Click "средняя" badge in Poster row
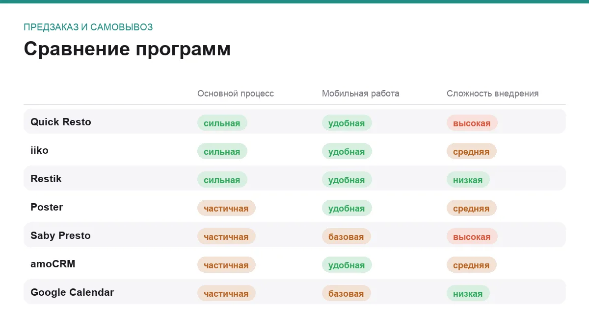589x331 pixels. (x=472, y=208)
